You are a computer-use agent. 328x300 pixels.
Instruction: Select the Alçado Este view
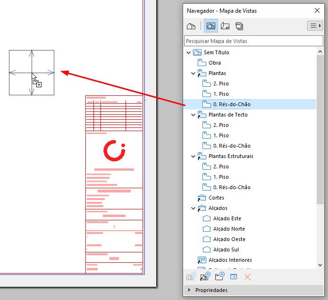227,218
